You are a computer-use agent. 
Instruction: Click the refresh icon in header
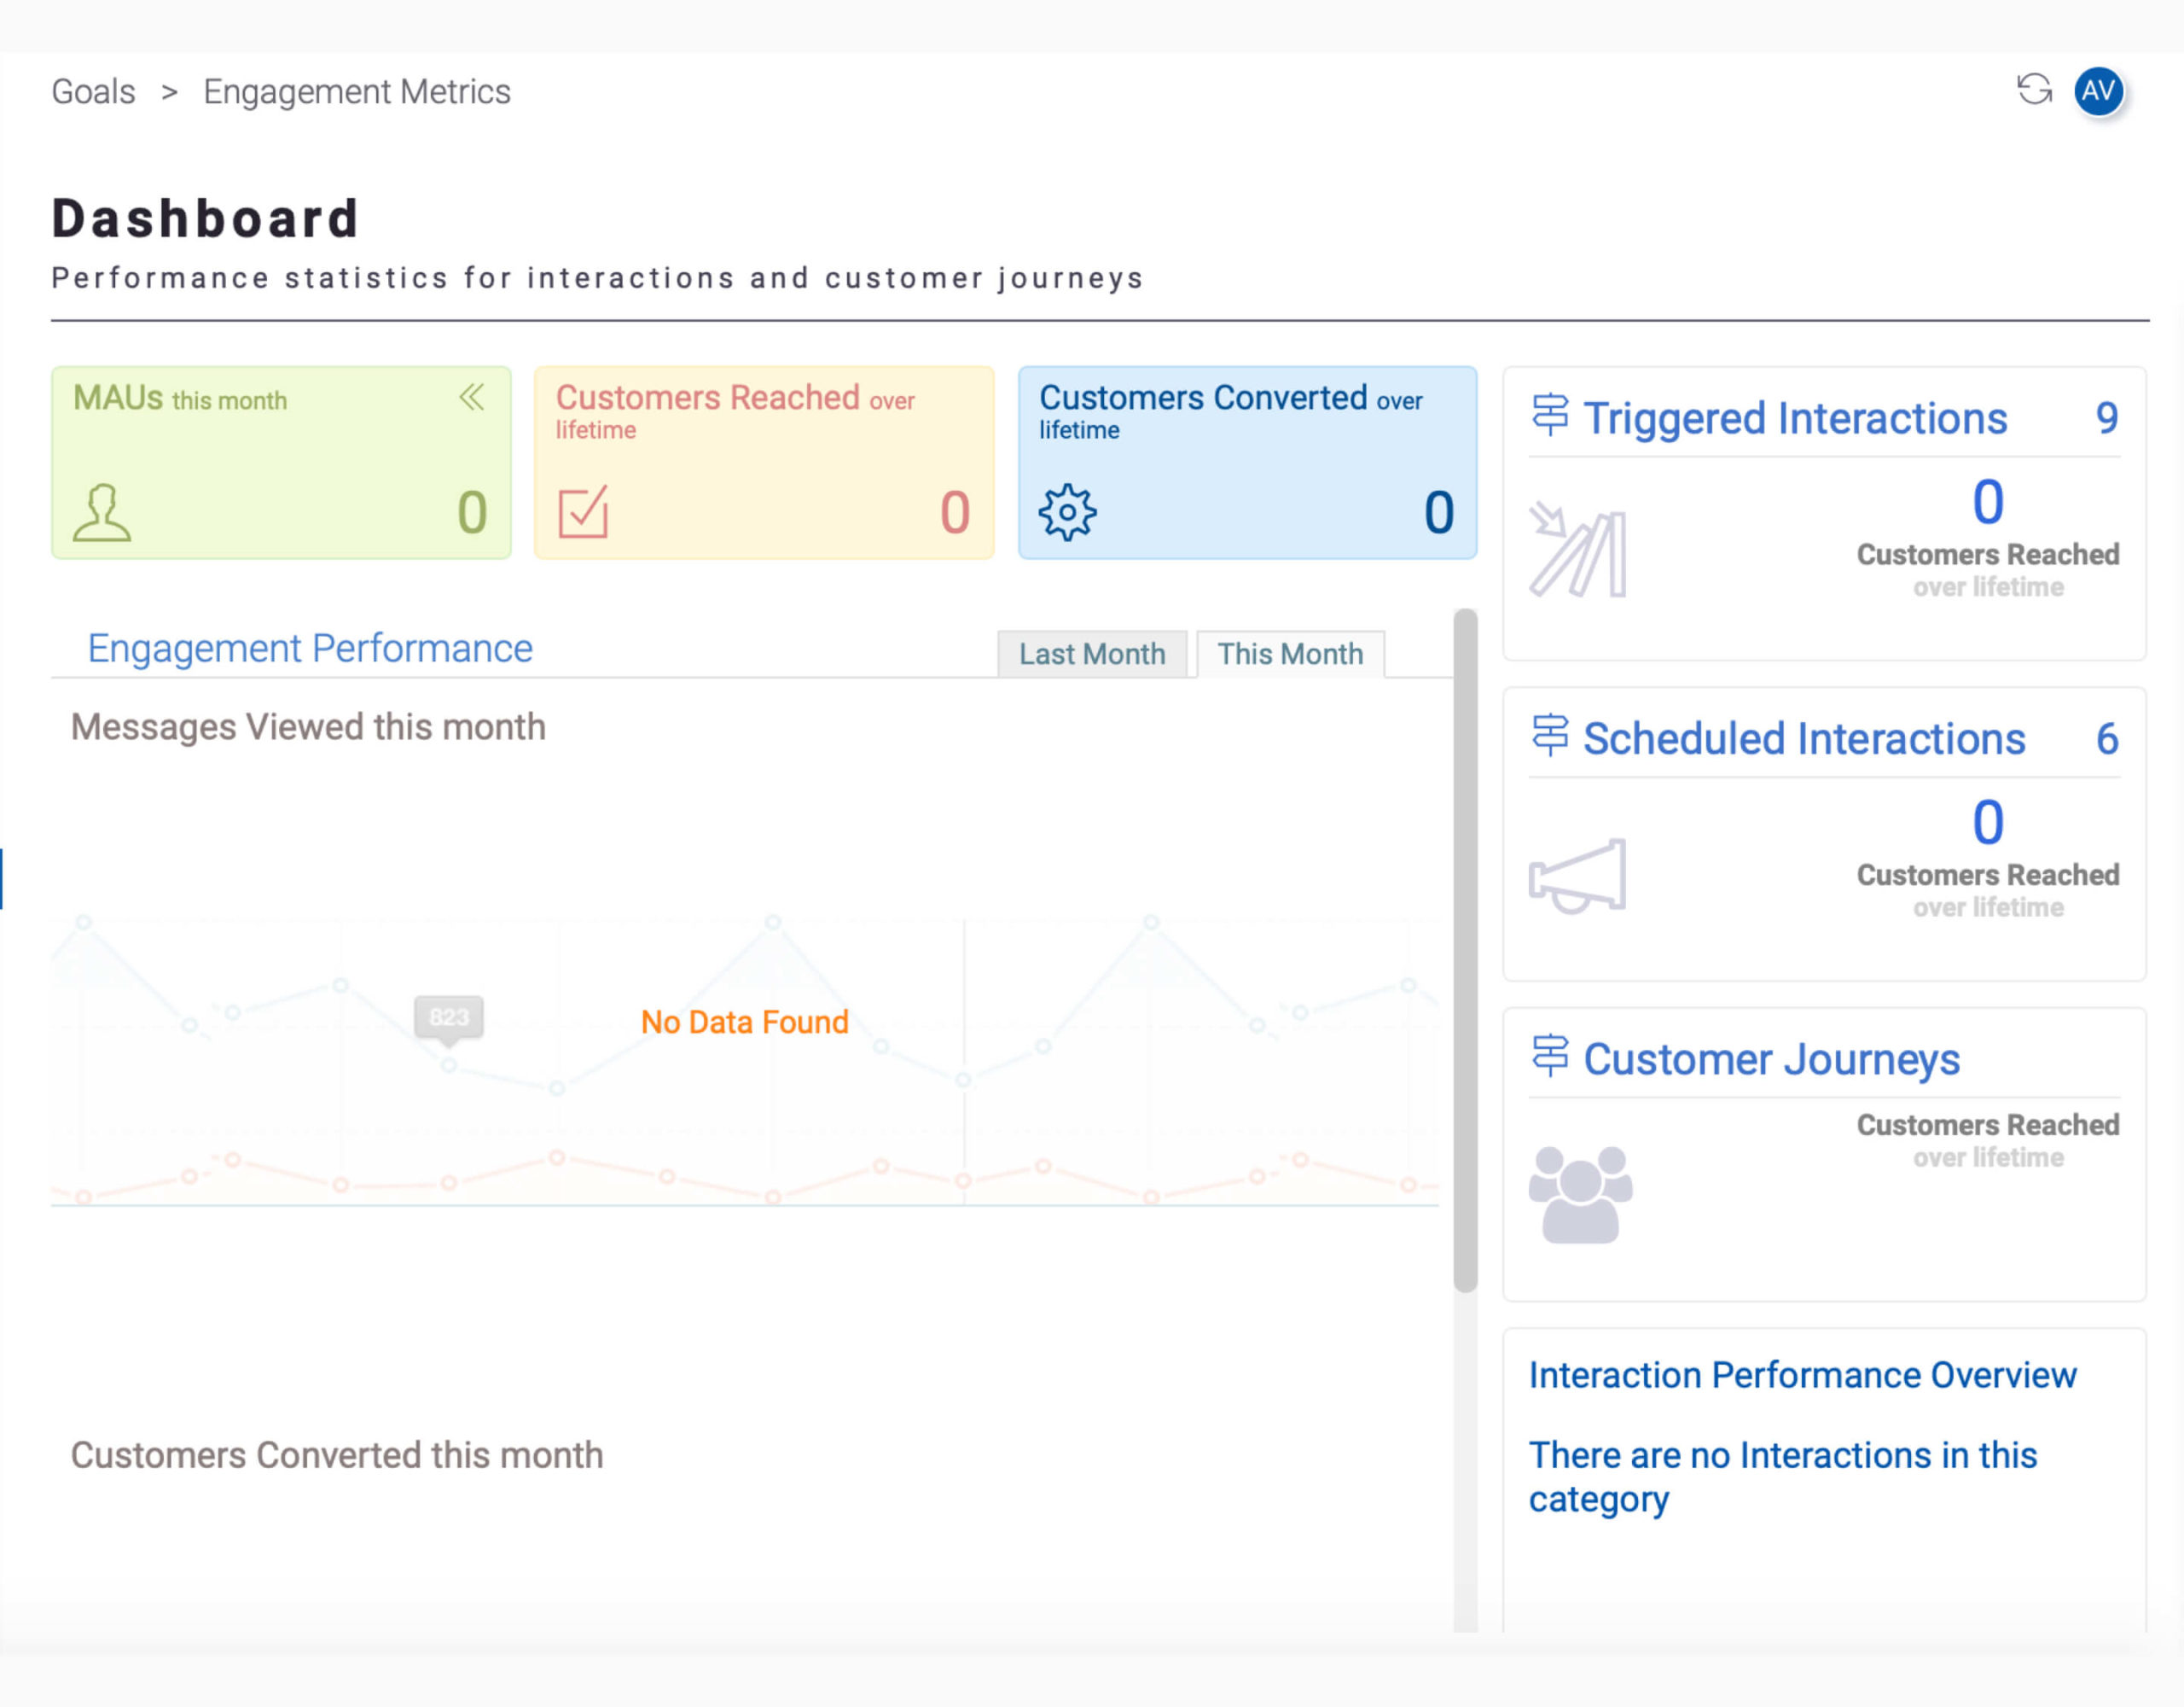(x=2034, y=90)
